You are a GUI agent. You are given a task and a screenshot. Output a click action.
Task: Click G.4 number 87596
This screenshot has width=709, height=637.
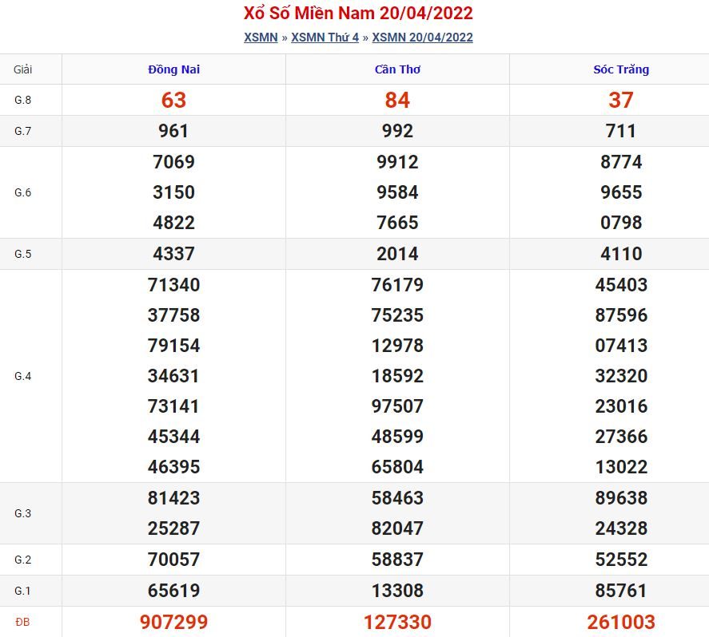coord(621,315)
